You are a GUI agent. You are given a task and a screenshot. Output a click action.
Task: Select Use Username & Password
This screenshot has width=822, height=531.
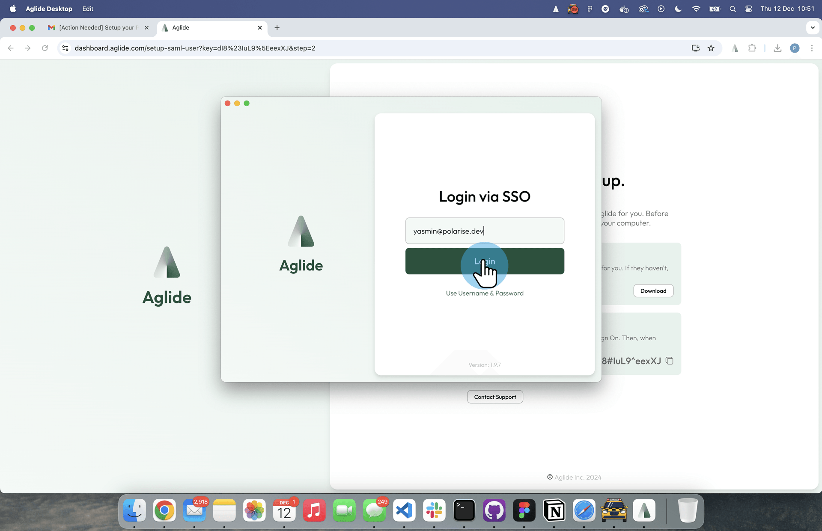pos(484,293)
